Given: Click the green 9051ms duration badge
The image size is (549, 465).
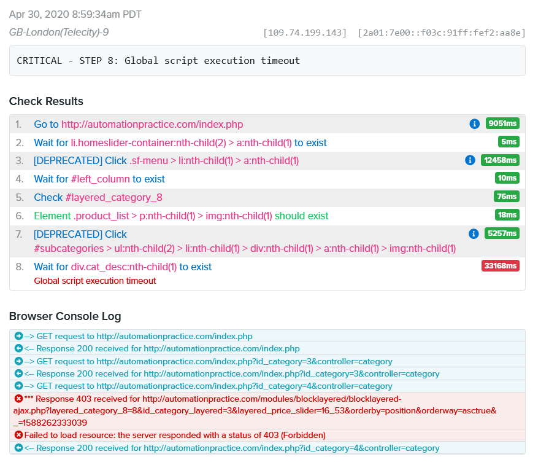Looking at the screenshot, I should [x=502, y=124].
